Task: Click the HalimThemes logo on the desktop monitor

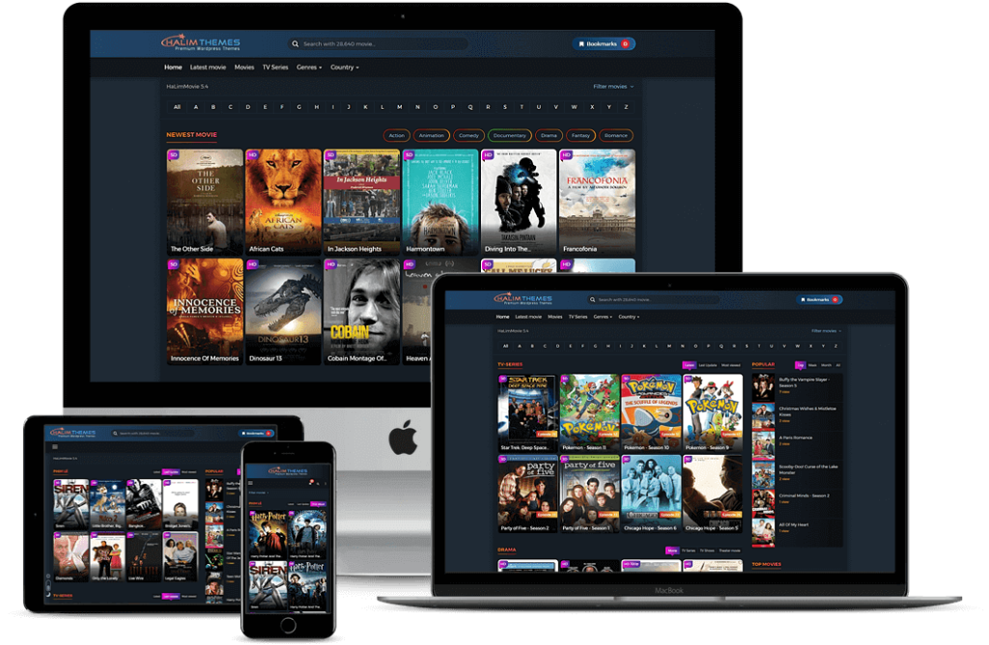Action: (200, 43)
